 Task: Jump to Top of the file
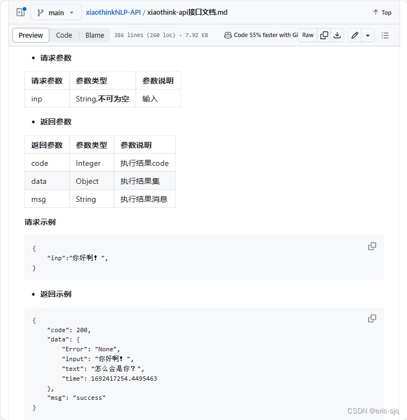[x=382, y=13]
